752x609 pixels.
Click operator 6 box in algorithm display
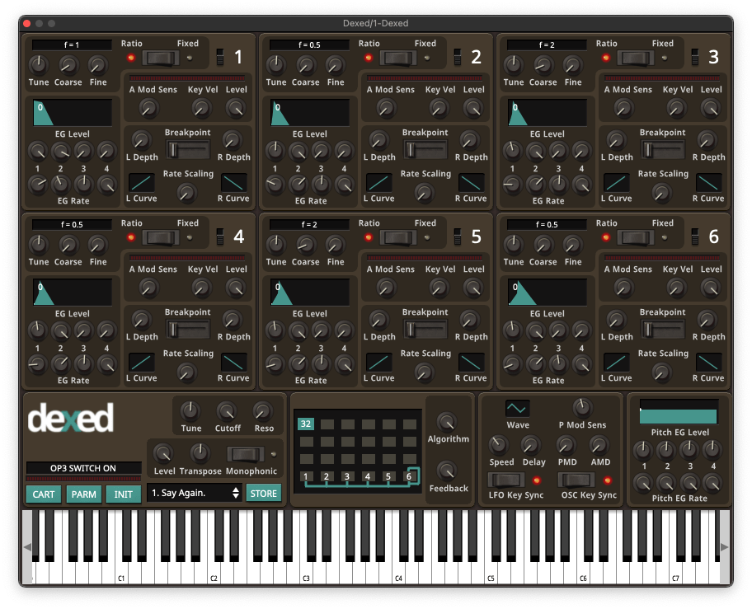409,476
